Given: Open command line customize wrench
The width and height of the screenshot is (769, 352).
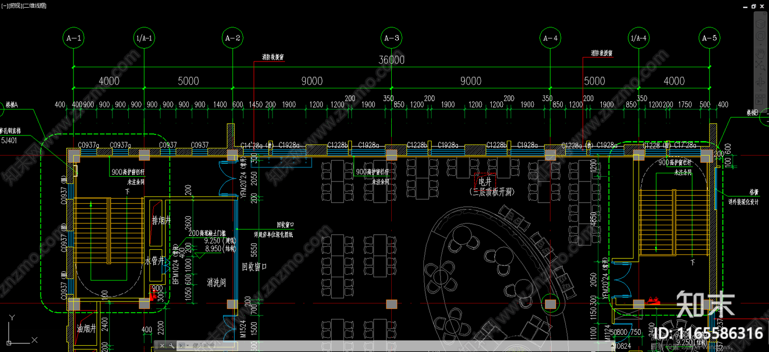Looking at the screenshot, I should (x=171, y=345).
